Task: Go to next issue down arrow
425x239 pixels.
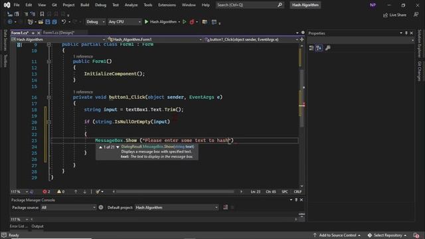Action: point(84,192)
